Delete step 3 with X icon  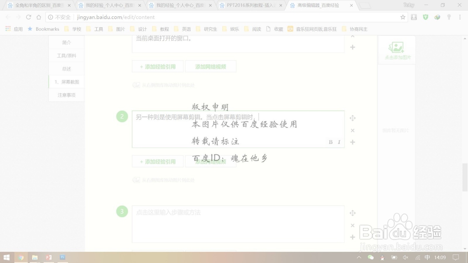point(352,226)
